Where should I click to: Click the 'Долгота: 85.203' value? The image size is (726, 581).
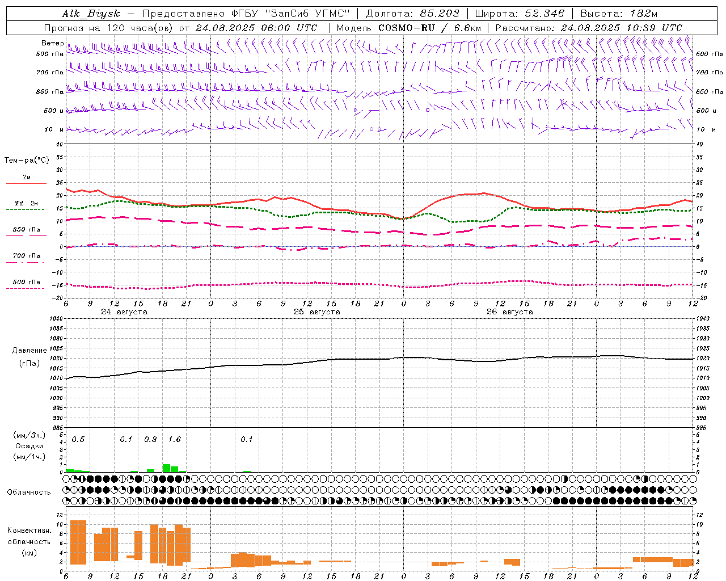point(413,14)
